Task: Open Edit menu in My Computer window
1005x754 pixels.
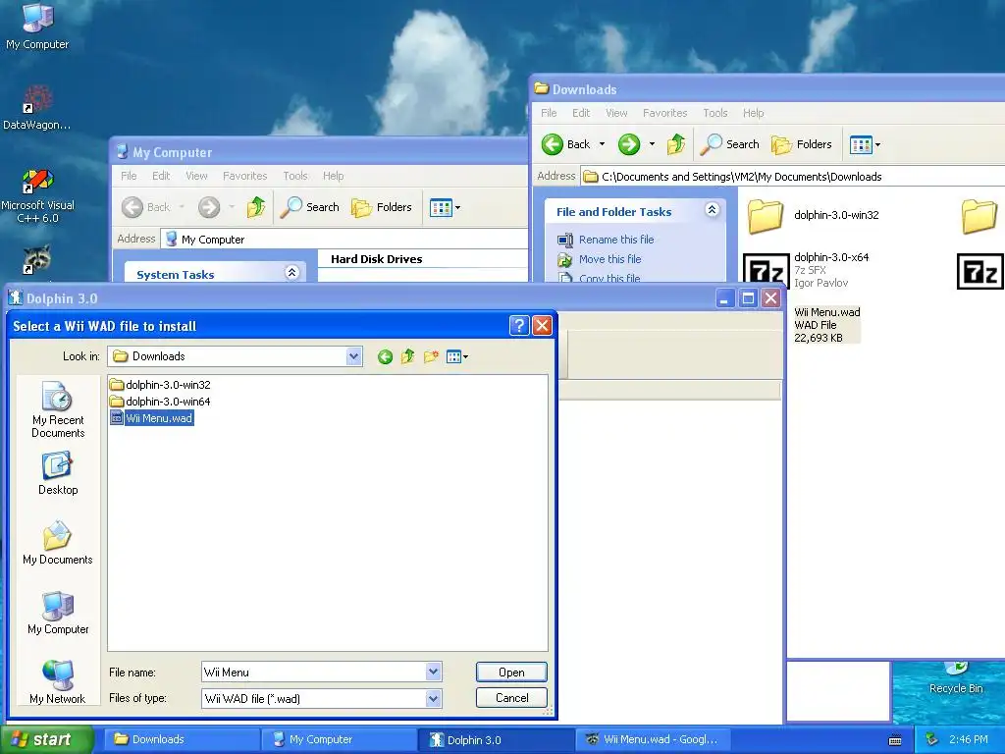Action: tap(161, 176)
